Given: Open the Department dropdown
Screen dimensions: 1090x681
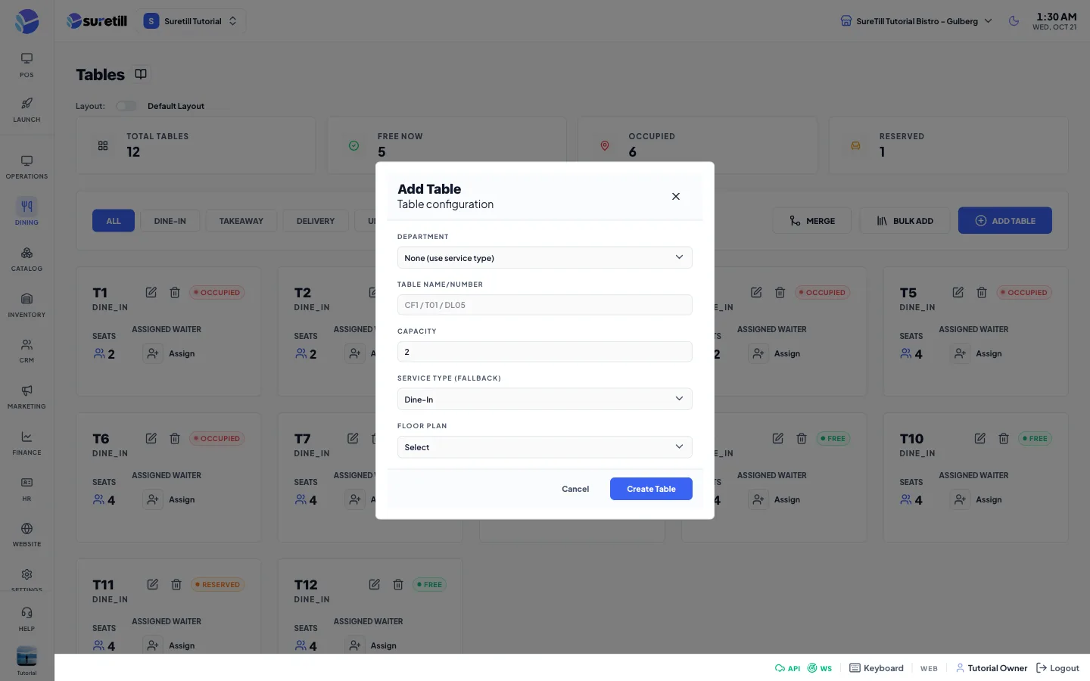Looking at the screenshot, I should (x=545, y=257).
